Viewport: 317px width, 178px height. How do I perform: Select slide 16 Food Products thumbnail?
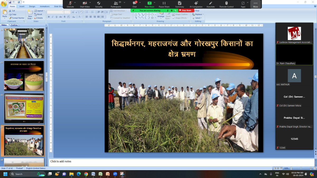tap(24, 108)
